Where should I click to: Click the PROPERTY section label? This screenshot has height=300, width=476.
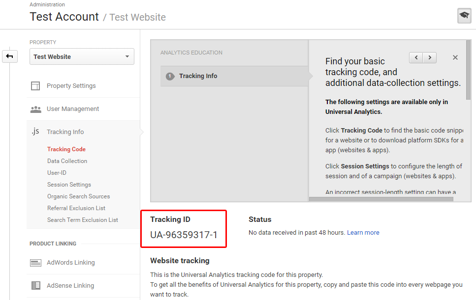(43, 42)
